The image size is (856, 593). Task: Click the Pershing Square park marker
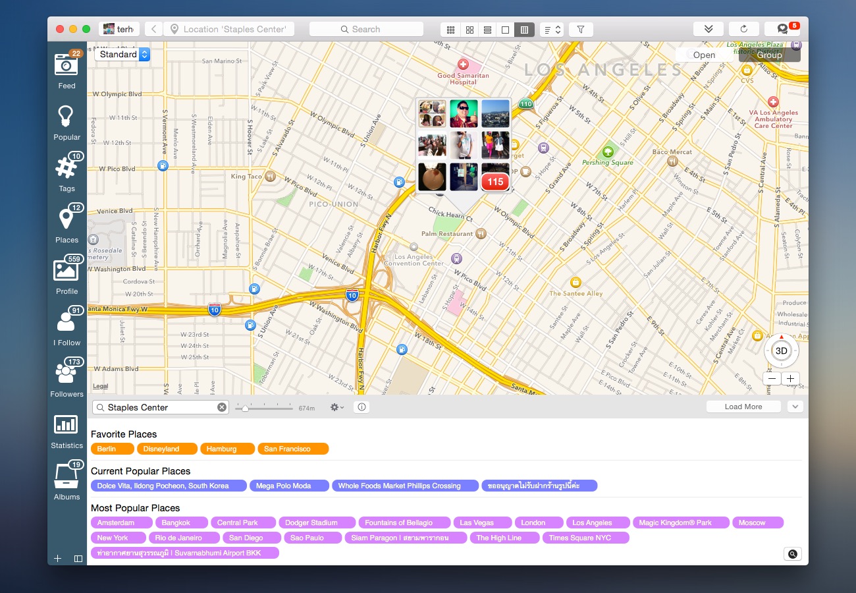pyautogui.click(x=608, y=152)
